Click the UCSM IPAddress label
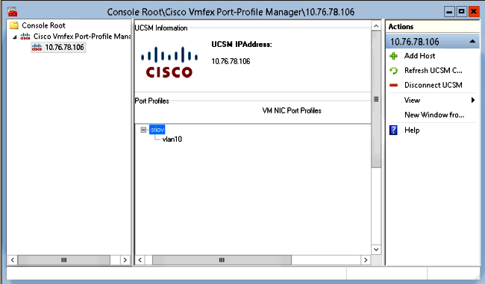This screenshot has height=284, width=485. (242, 45)
